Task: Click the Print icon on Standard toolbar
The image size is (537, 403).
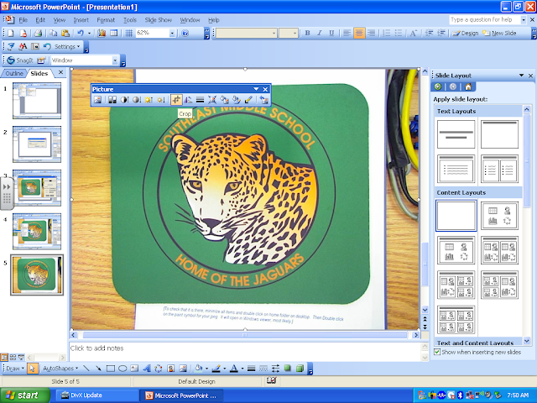Action: 38,34
